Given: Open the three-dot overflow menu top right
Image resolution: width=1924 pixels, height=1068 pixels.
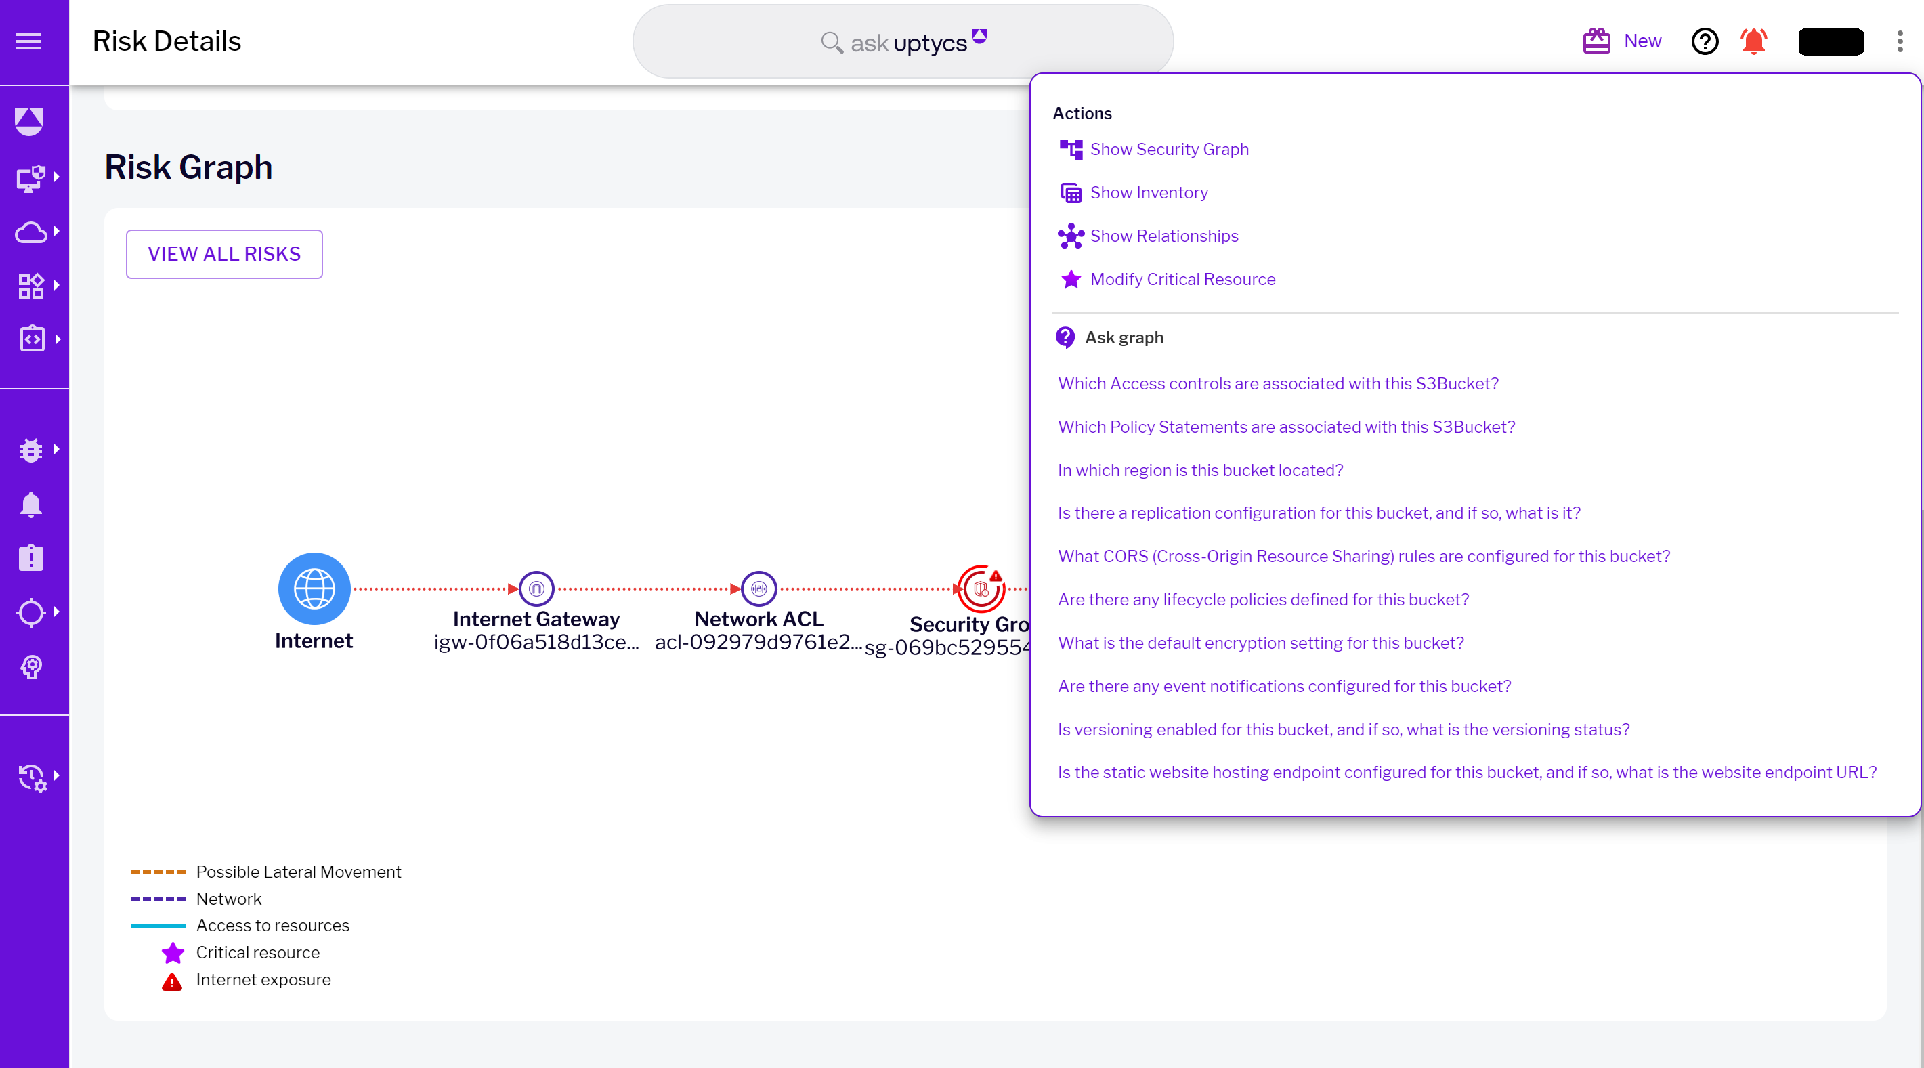Looking at the screenshot, I should click(x=1900, y=42).
